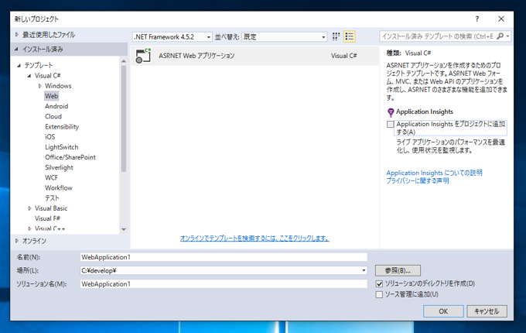Switch to medium list view icon
The height and width of the screenshot is (333, 526).
coord(349,36)
